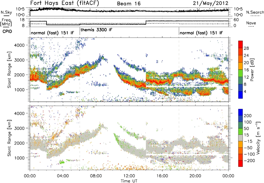Viewport: 264px width, 183px height.
Task: Click the 20:00 tick on time axis
Action: point(195,176)
